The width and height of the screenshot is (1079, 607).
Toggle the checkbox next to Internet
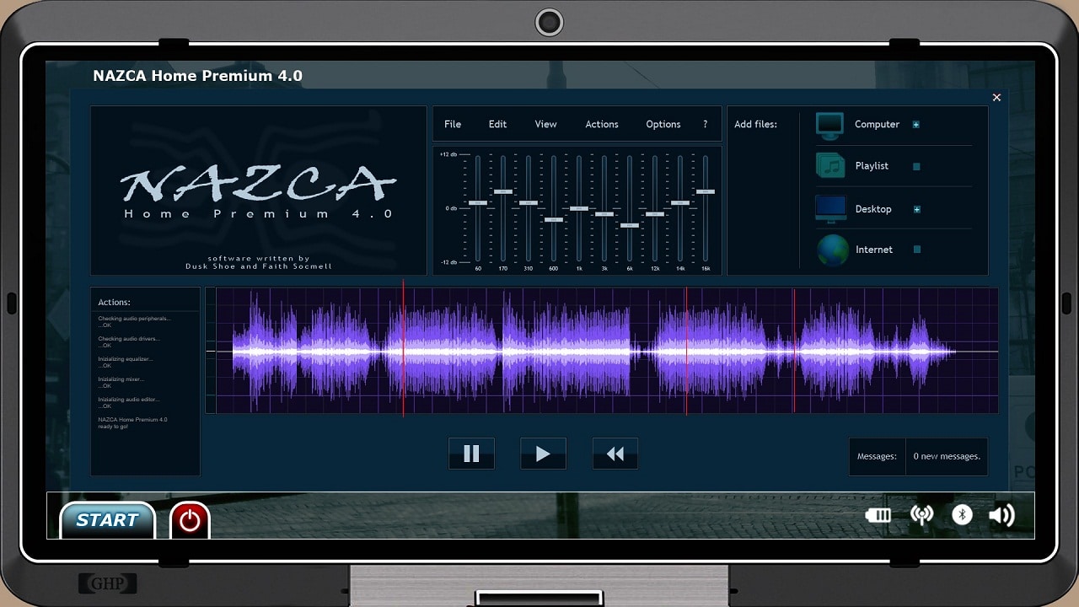click(917, 250)
